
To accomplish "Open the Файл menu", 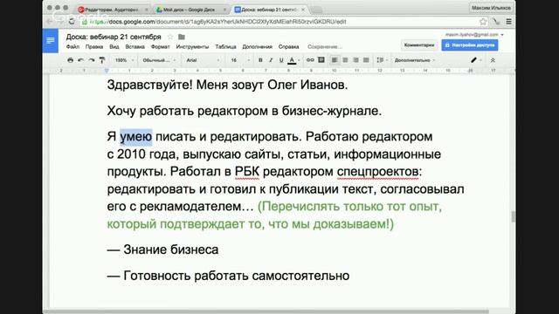I will [x=72, y=46].
